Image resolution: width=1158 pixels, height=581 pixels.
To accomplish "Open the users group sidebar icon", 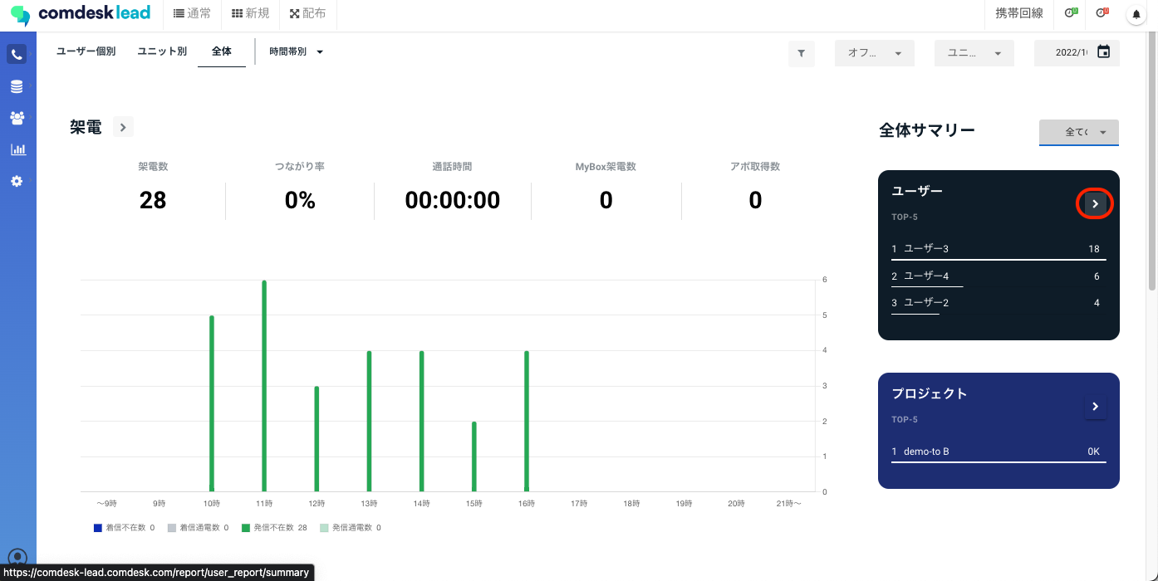I will (17, 118).
